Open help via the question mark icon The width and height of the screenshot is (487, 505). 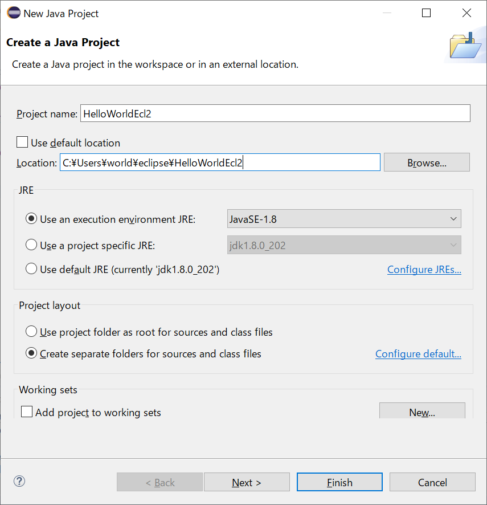[19, 482]
